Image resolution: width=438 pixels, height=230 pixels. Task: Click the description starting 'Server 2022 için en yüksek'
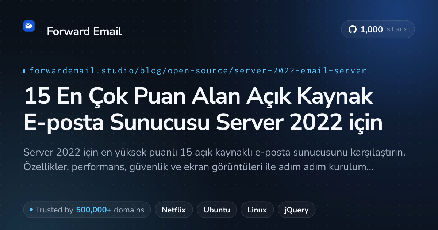[215, 160]
